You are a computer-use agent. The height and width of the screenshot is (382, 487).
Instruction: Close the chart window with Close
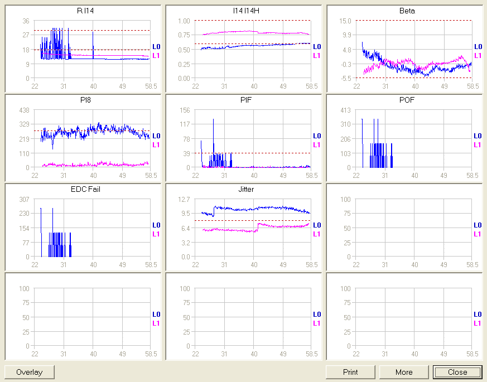(x=457, y=372)
